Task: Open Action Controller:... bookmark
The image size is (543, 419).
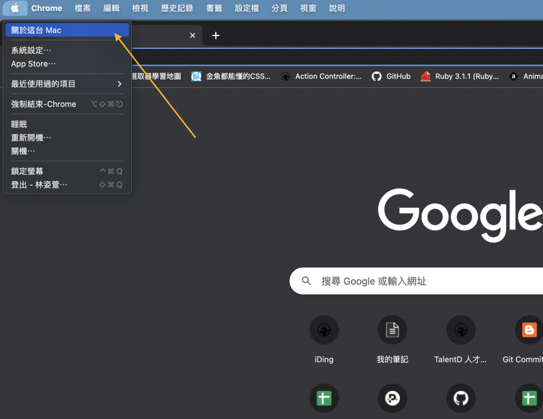Action: tap(328, 76)
